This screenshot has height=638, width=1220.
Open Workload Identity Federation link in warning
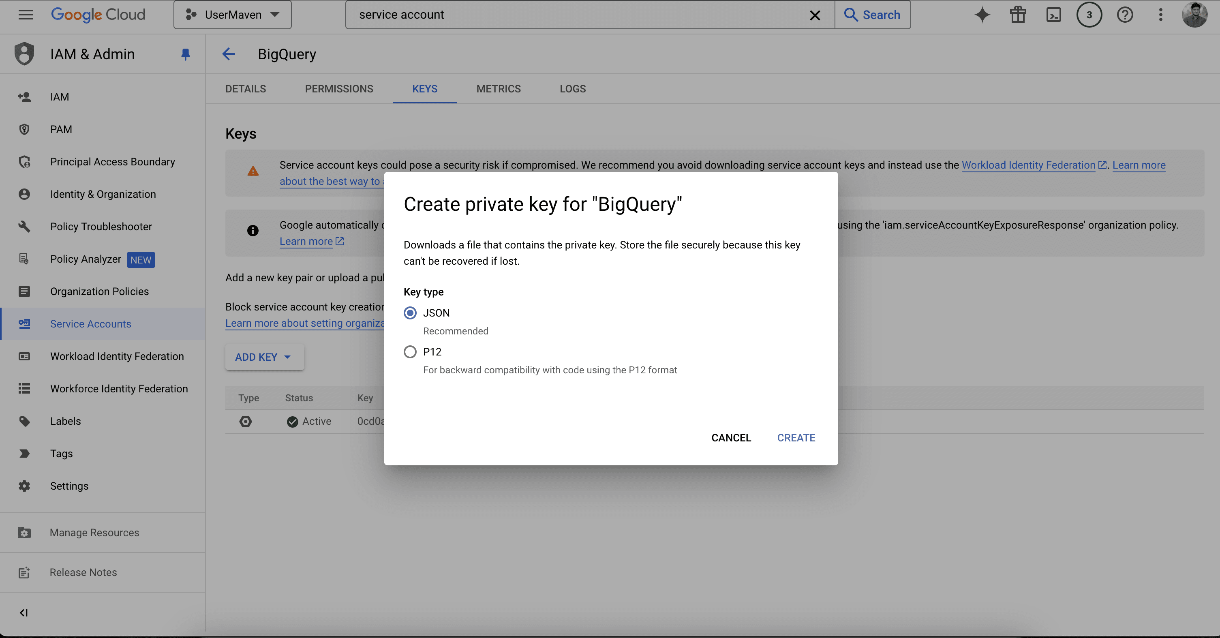(x=1028, y=165)
